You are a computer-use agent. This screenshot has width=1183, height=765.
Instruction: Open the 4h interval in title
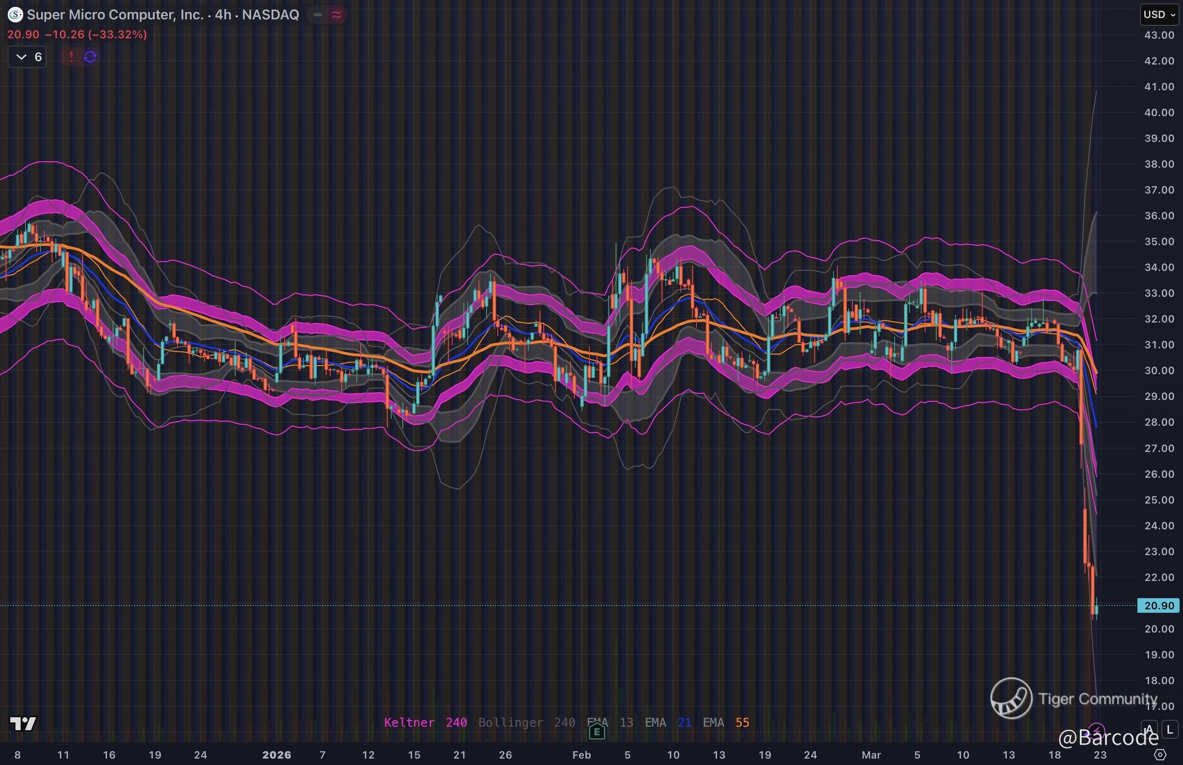[223, 15]
